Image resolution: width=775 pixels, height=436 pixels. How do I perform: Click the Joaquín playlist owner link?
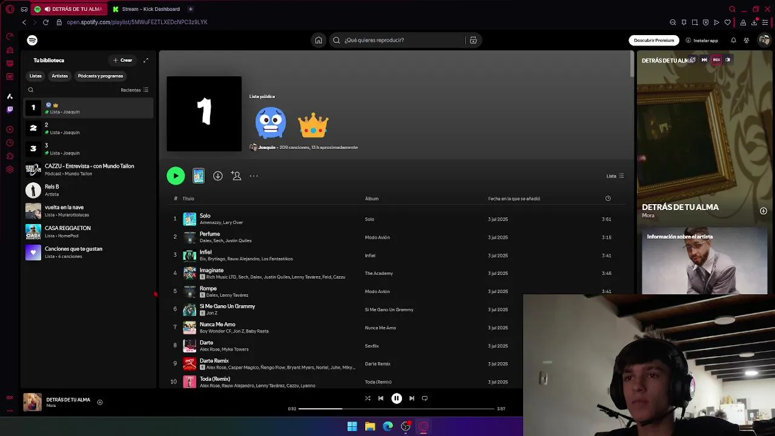tap(267, 147)
